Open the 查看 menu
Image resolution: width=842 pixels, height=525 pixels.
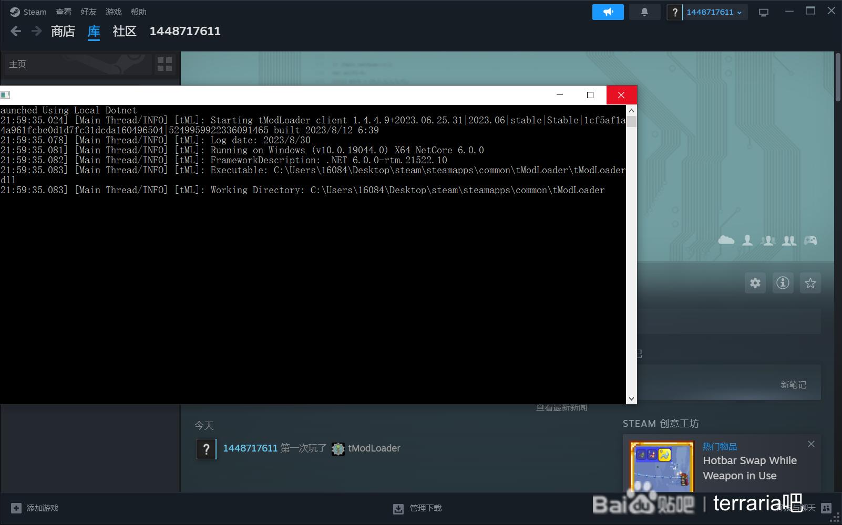point(64,12)
